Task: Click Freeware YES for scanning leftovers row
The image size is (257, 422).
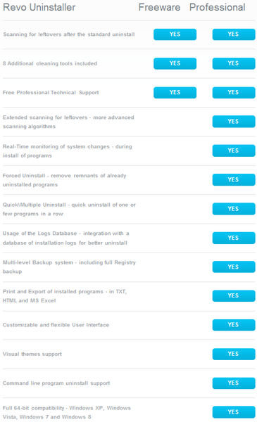Action: coord(175,34)
